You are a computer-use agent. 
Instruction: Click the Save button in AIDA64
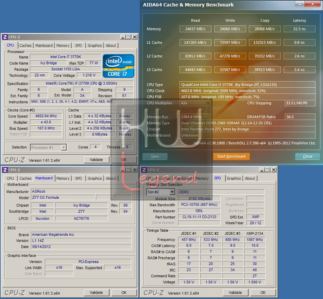click(x=155, y=156)
